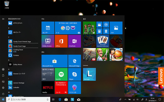Viewport: 164px width, 102px height.
Task: Open Mail from the taskbar
Action: click(79, 99)
